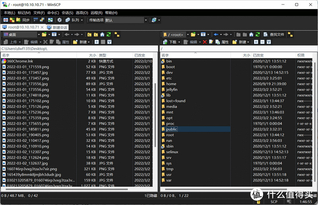Click local panel invert selection icon
This screenshot has height=205, width=318.
coord(109,42)
